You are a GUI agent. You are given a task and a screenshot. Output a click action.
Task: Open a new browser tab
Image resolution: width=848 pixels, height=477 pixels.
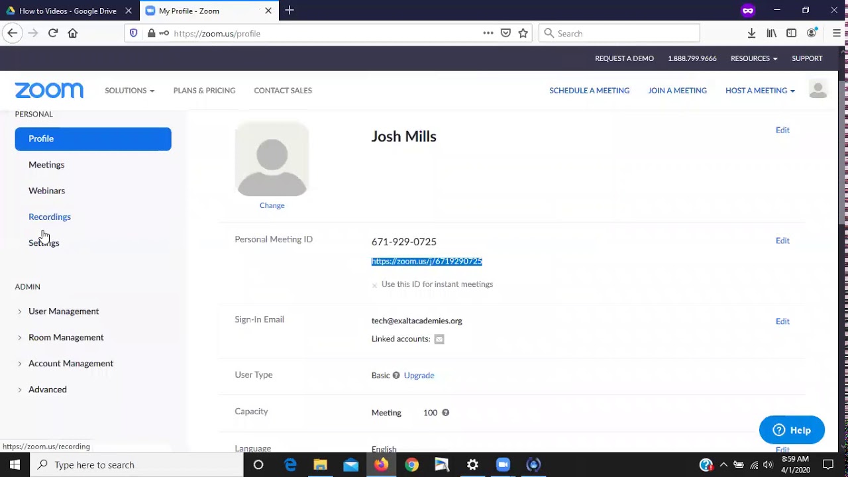pyautogui.click(x=290, y=11)
